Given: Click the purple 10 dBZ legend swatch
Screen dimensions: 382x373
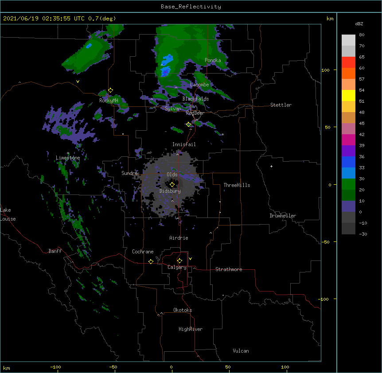Looking at the screenshot, I should pos(348,206).
